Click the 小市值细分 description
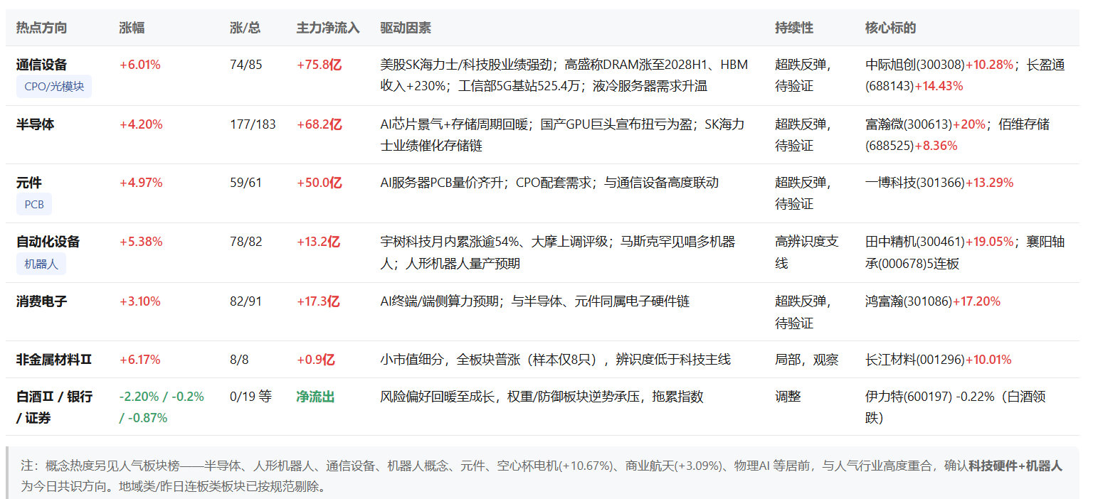This screenshot has height=499, width=1093. (x=555, y=360)
